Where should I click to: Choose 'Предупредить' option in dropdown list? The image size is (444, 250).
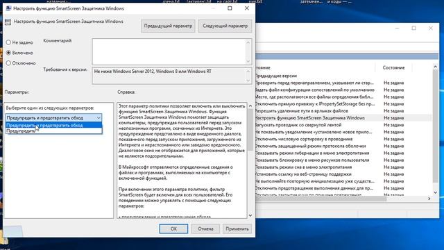54,131
